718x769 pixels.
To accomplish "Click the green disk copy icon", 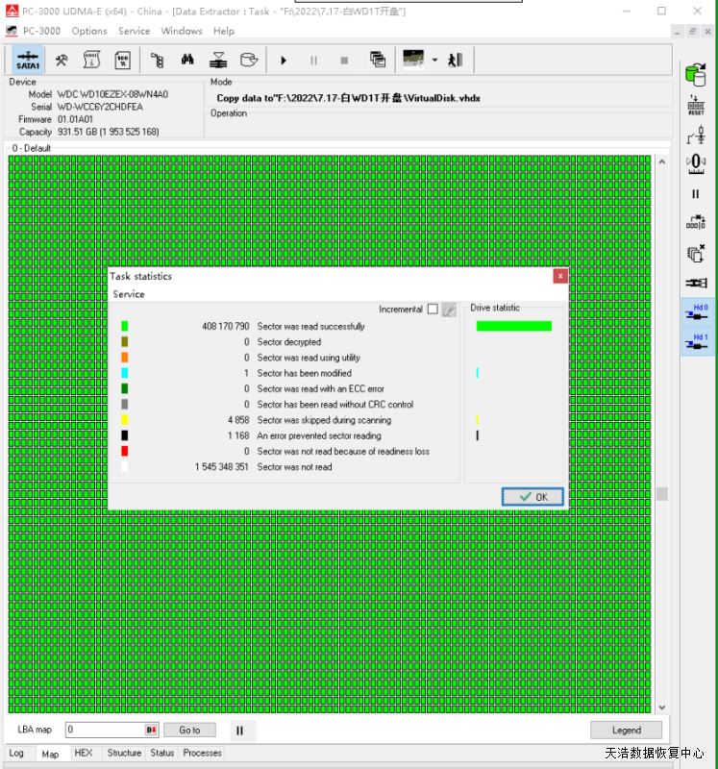I will pos(696,73).
